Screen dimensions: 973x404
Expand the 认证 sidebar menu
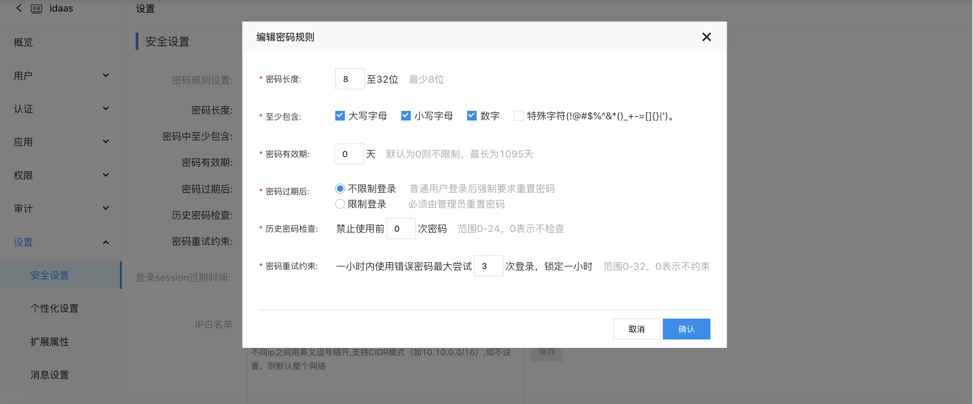pyautogui.click(x=61, y=109)
